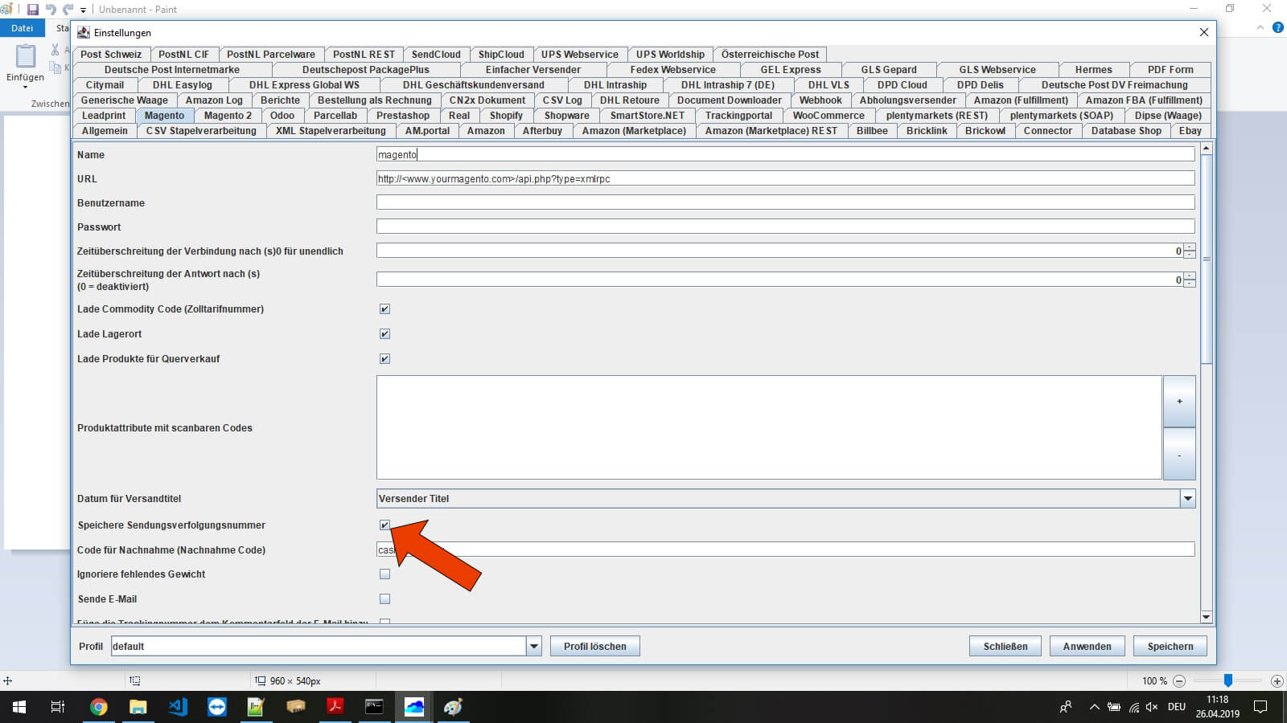Select the Billbee tab
Viewport: 1287px width, 723px height.
[872, 131]
